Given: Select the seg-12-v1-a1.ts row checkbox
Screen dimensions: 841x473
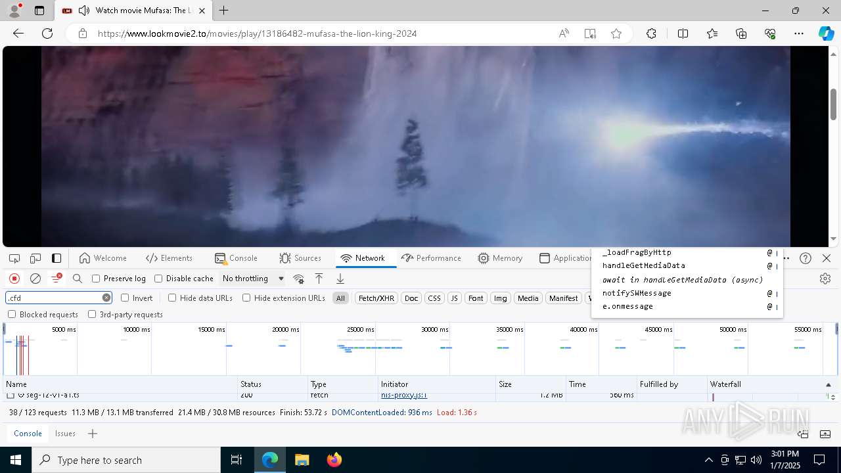Looking at the screenshot, I should pos(11,395).
